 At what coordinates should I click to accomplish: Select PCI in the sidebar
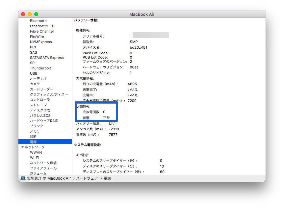coord(33,47)
